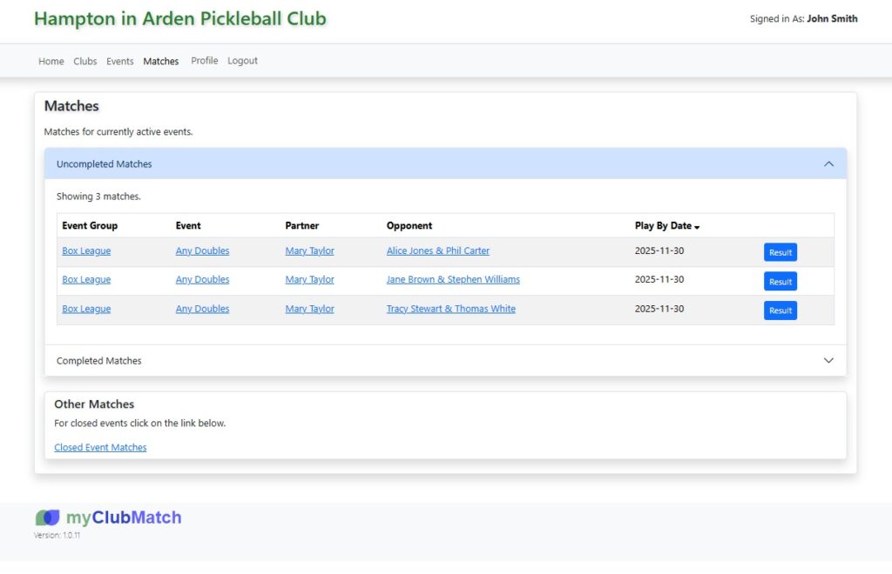Enter result for Tracy Stewart & Thomas White match
This screenshot has width=892, height=574.
[780, 310]
